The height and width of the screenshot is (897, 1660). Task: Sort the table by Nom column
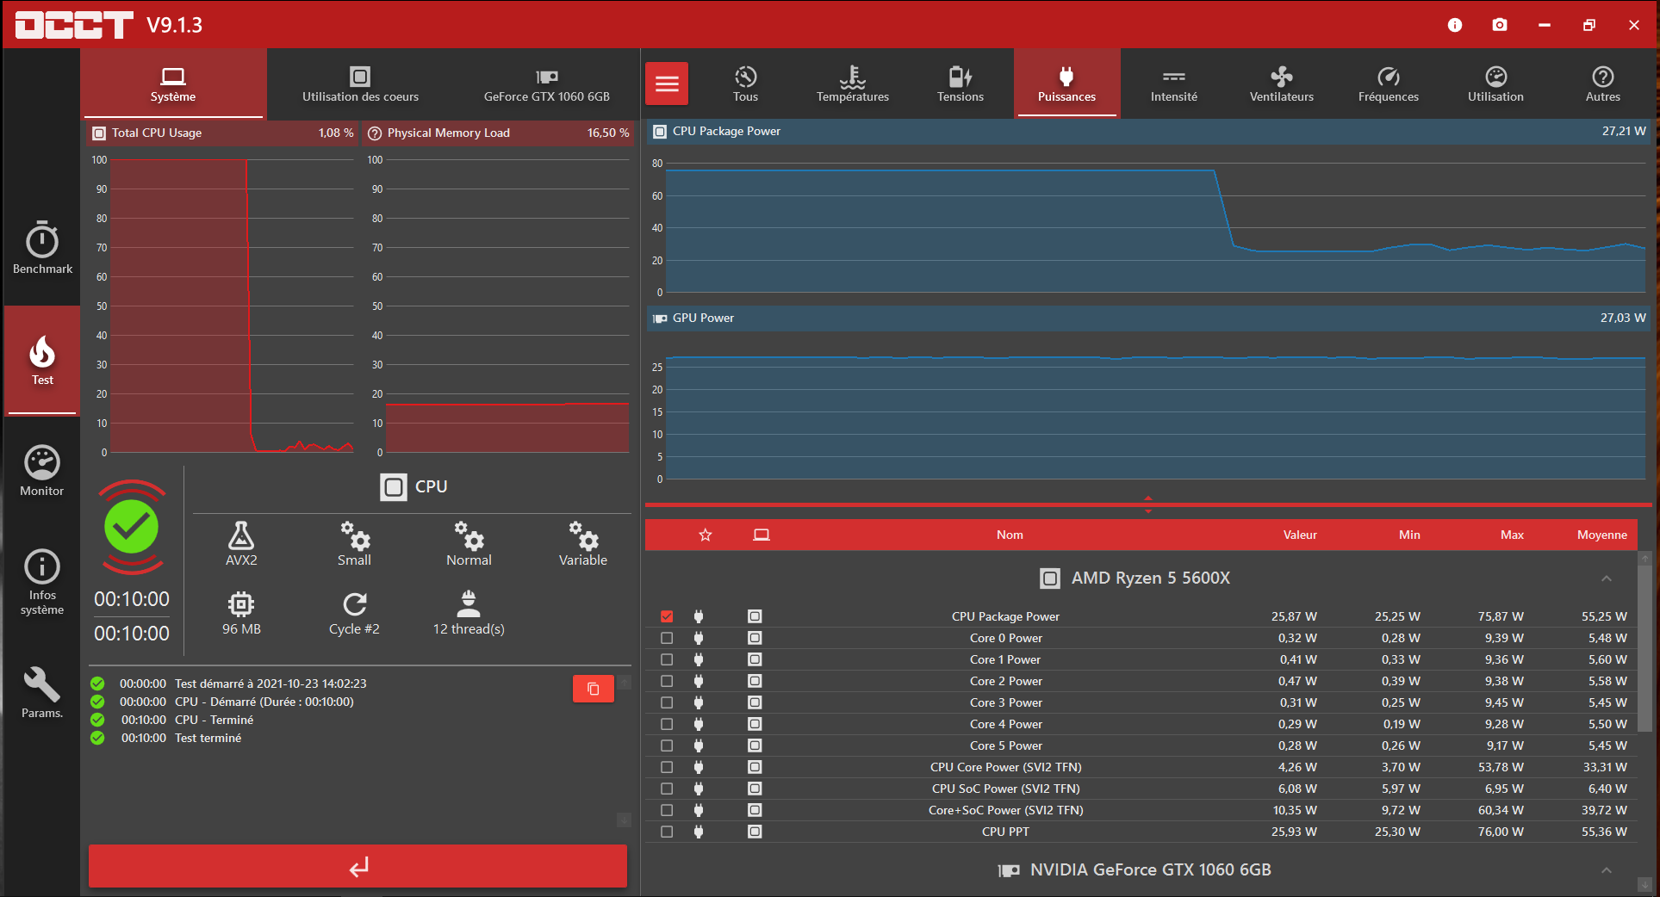pyautogui.click(x=1010, y=535)
